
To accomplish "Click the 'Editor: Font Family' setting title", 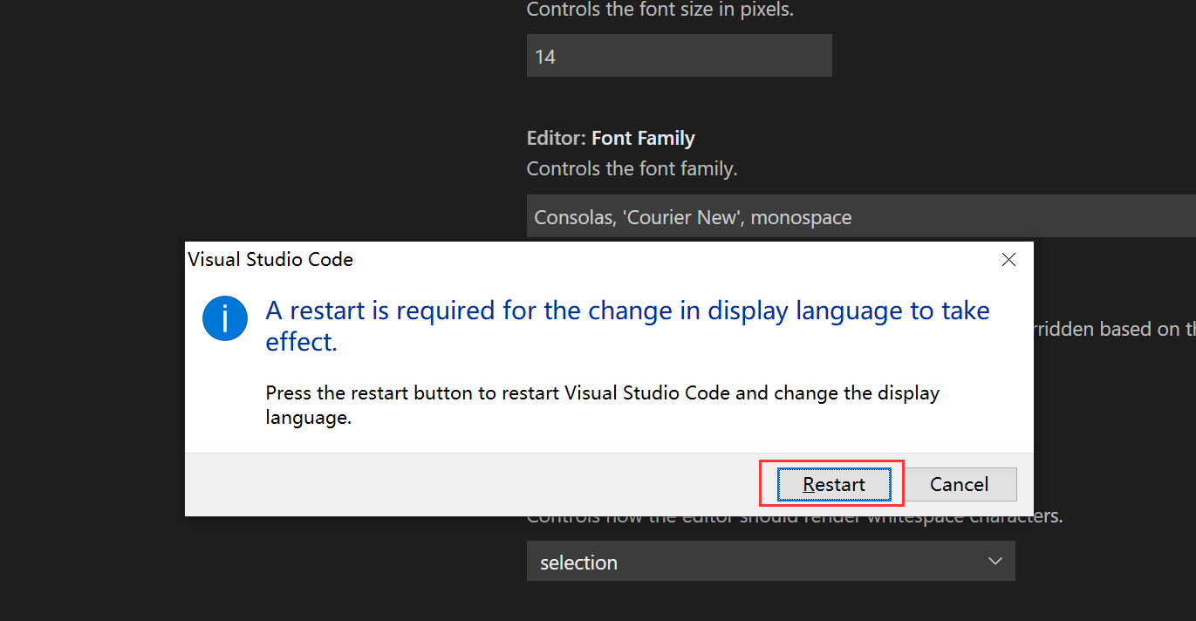I will (x=611, y=139).
